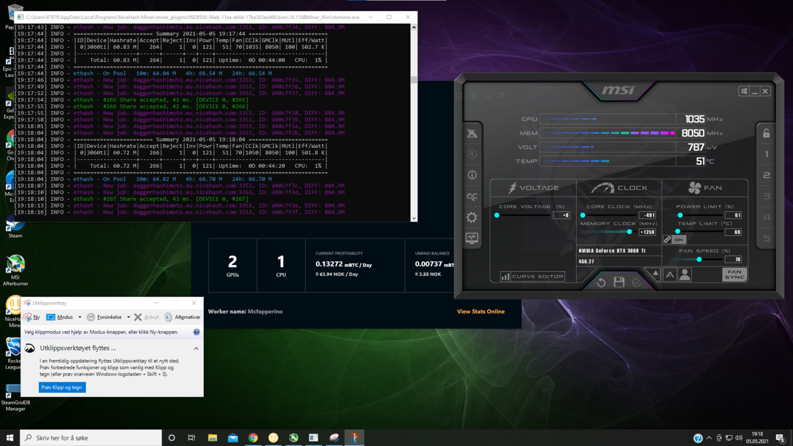Screen dimensions: 793x446
Task: Open the user-defined fan profile icon
Action: (x=685, y=275)
